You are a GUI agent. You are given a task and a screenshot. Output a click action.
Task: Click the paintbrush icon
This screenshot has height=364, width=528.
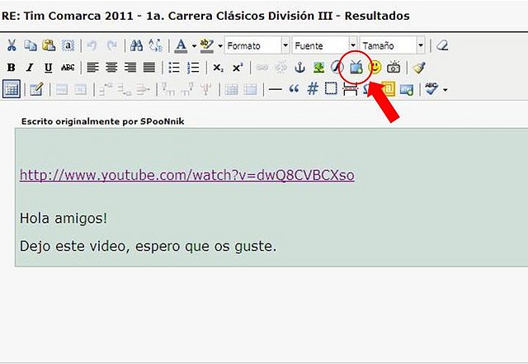(x=419, y=68)
